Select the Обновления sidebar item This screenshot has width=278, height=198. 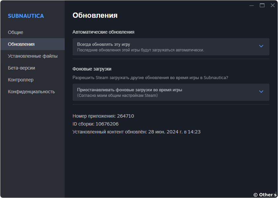point(32,44)
